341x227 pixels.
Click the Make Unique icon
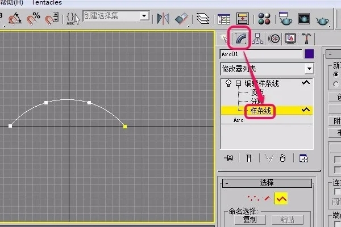(x=269, y=158)
